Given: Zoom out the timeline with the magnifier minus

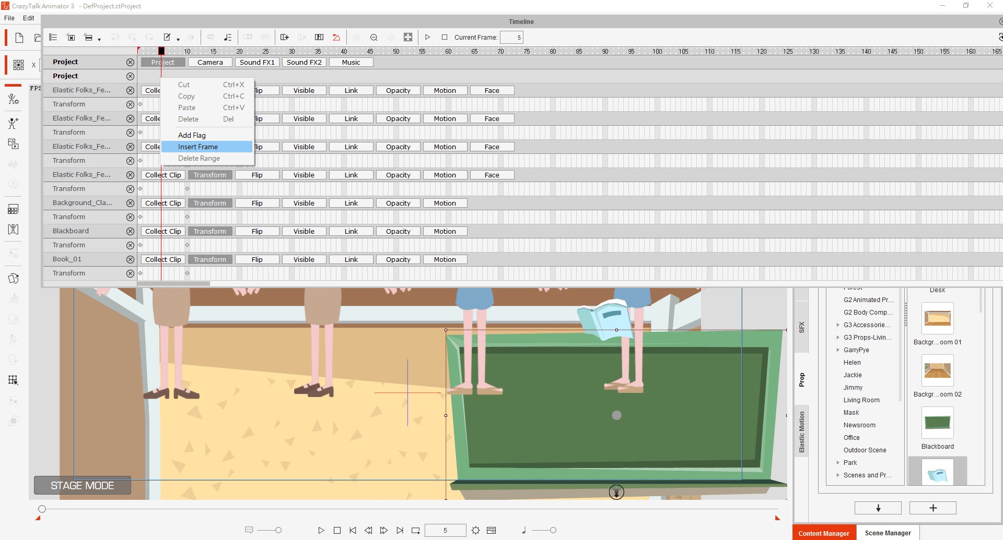Looking at the screenshot, I should [374, 37].
